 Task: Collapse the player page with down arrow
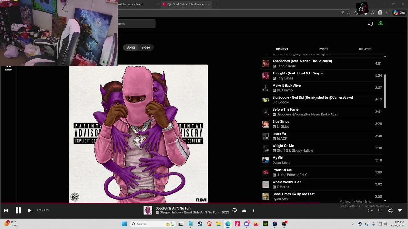(x=400, y=210)
